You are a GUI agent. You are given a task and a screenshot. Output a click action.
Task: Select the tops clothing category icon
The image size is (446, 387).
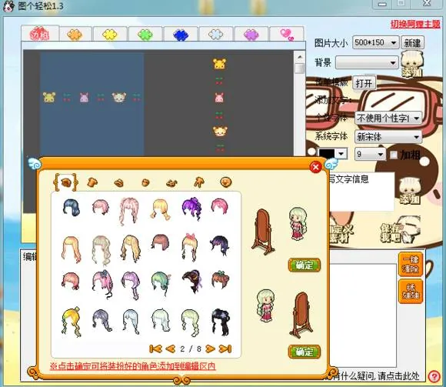tap(92, 182)
